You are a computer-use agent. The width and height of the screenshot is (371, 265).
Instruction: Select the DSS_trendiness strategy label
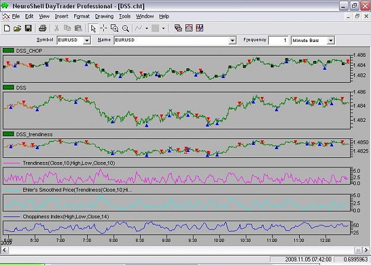click(x=34, y=134)
